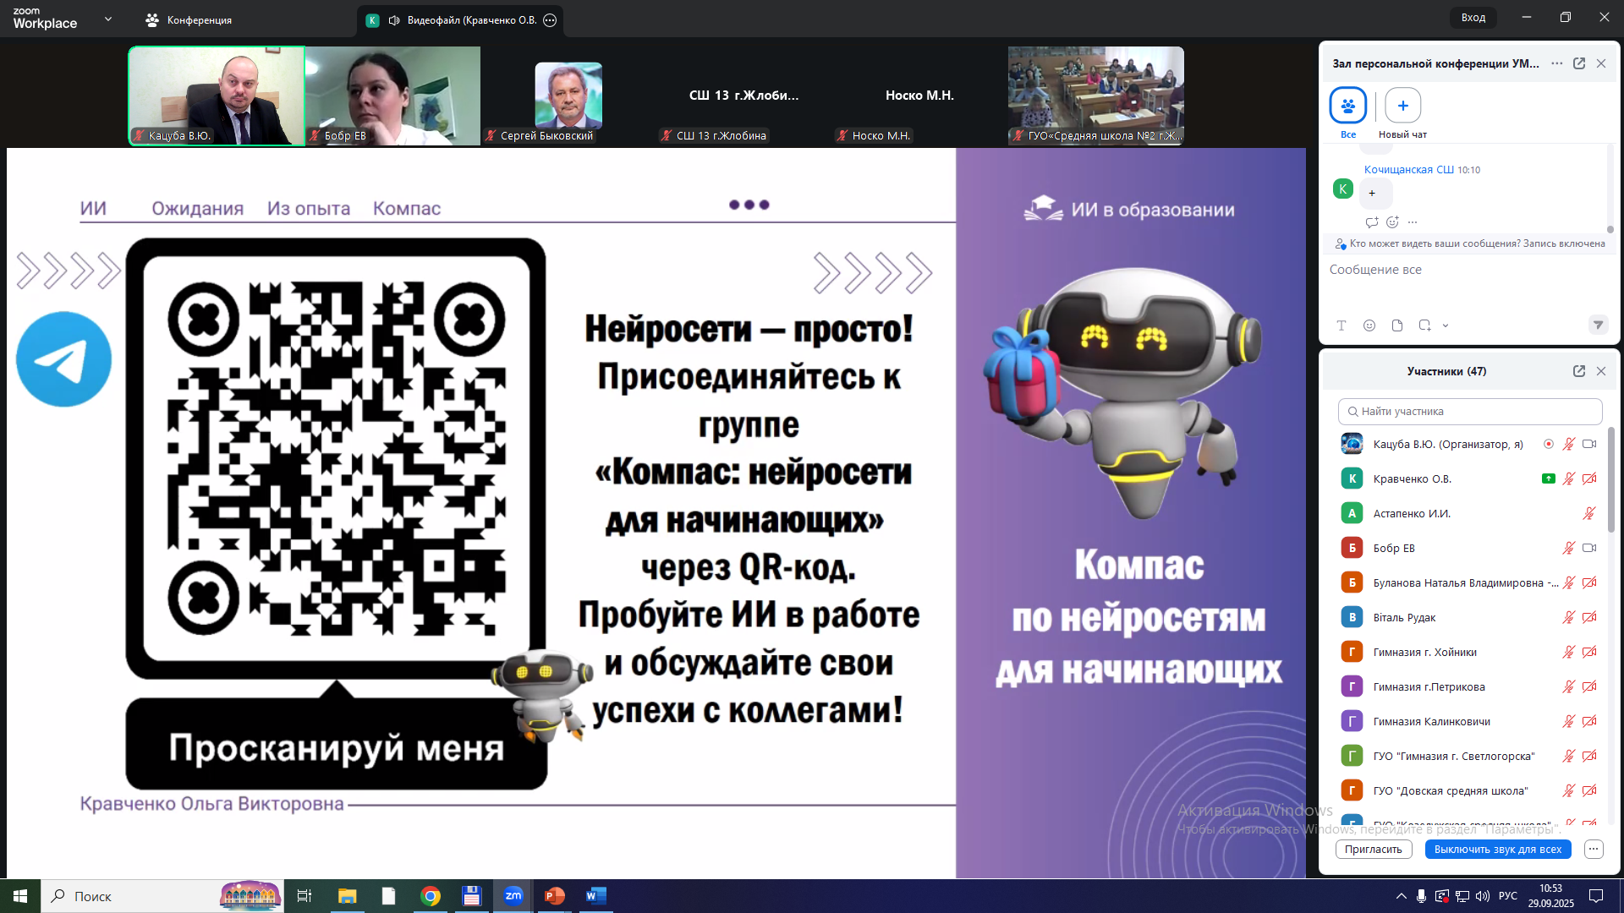Reply in thread to the Кочищанская СШ message
The width and height of the screenshot is (1624, 913).
[x=1371, y=222]
